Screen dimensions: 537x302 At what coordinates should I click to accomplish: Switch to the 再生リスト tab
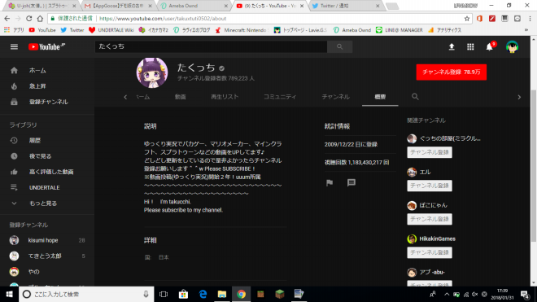point(225,97)
